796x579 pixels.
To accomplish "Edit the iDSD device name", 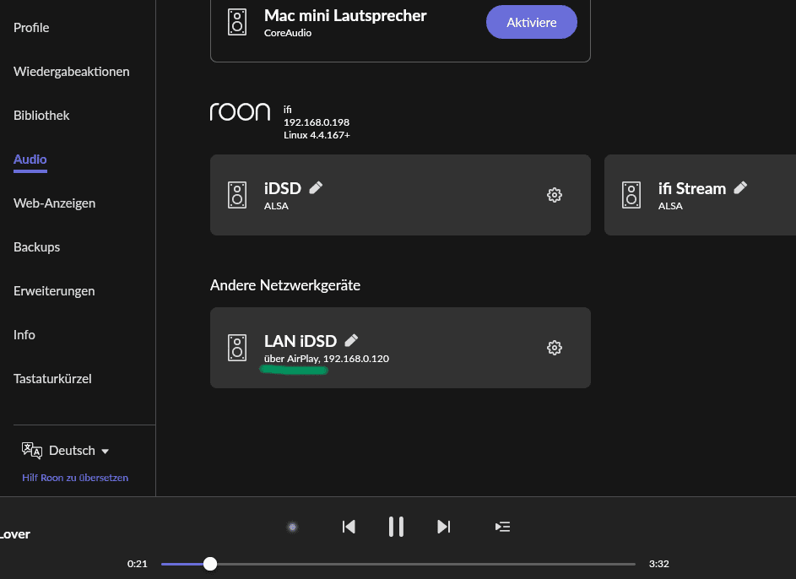I will point(316,187).
